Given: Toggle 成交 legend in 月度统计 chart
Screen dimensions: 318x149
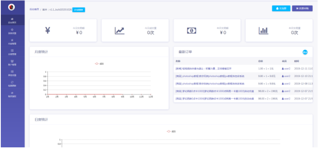Looking at the screenshot, I should (x=99, y=64).
